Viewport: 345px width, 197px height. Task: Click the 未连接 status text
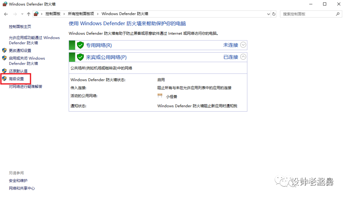point(231,45)
